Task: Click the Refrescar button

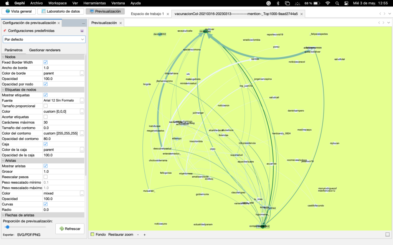Action: [69, 229]
